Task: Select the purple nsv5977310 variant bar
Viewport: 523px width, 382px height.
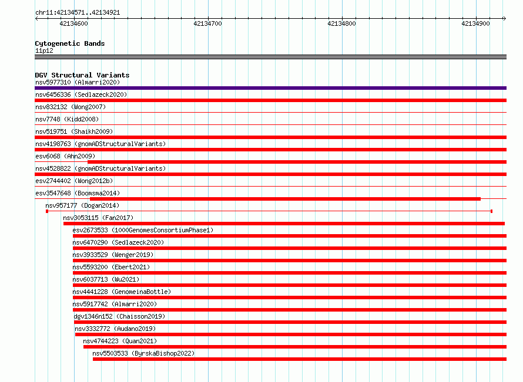Action: point(270,88)
